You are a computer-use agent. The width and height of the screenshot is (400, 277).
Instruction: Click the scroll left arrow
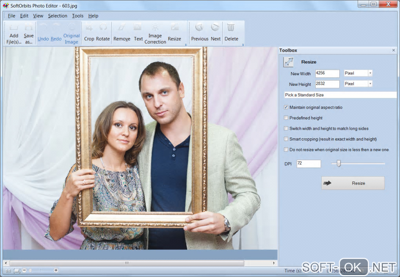(x=6, y=263)
